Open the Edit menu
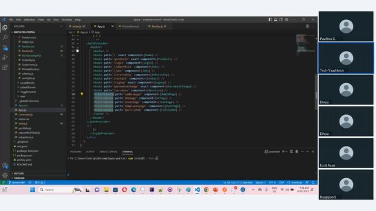 coord(18,19)
